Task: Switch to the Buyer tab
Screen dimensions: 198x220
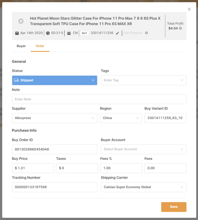Action: coord(21,46)
